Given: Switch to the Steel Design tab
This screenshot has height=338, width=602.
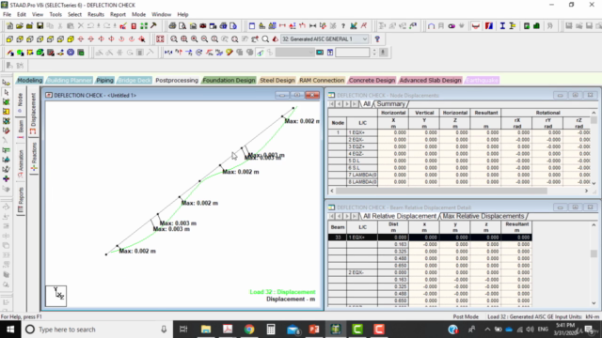Looking at the screenshot, I should 277,80.
